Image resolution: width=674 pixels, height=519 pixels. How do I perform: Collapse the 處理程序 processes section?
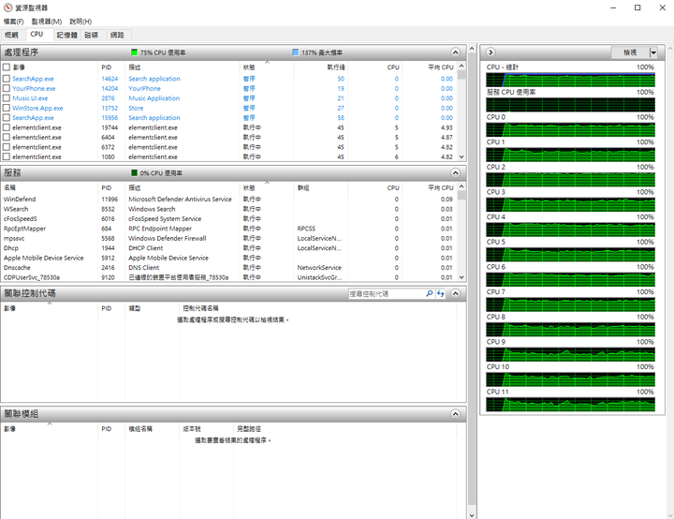click(456, 52)
